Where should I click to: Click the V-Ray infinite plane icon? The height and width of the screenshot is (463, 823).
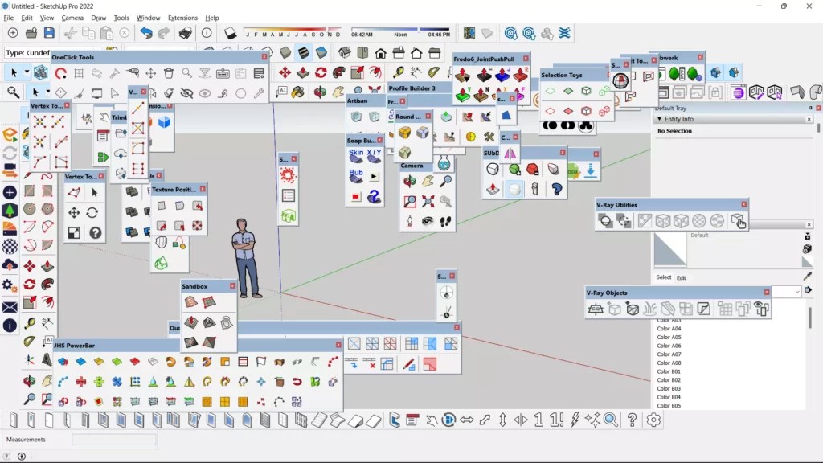(x=595, y=309)
